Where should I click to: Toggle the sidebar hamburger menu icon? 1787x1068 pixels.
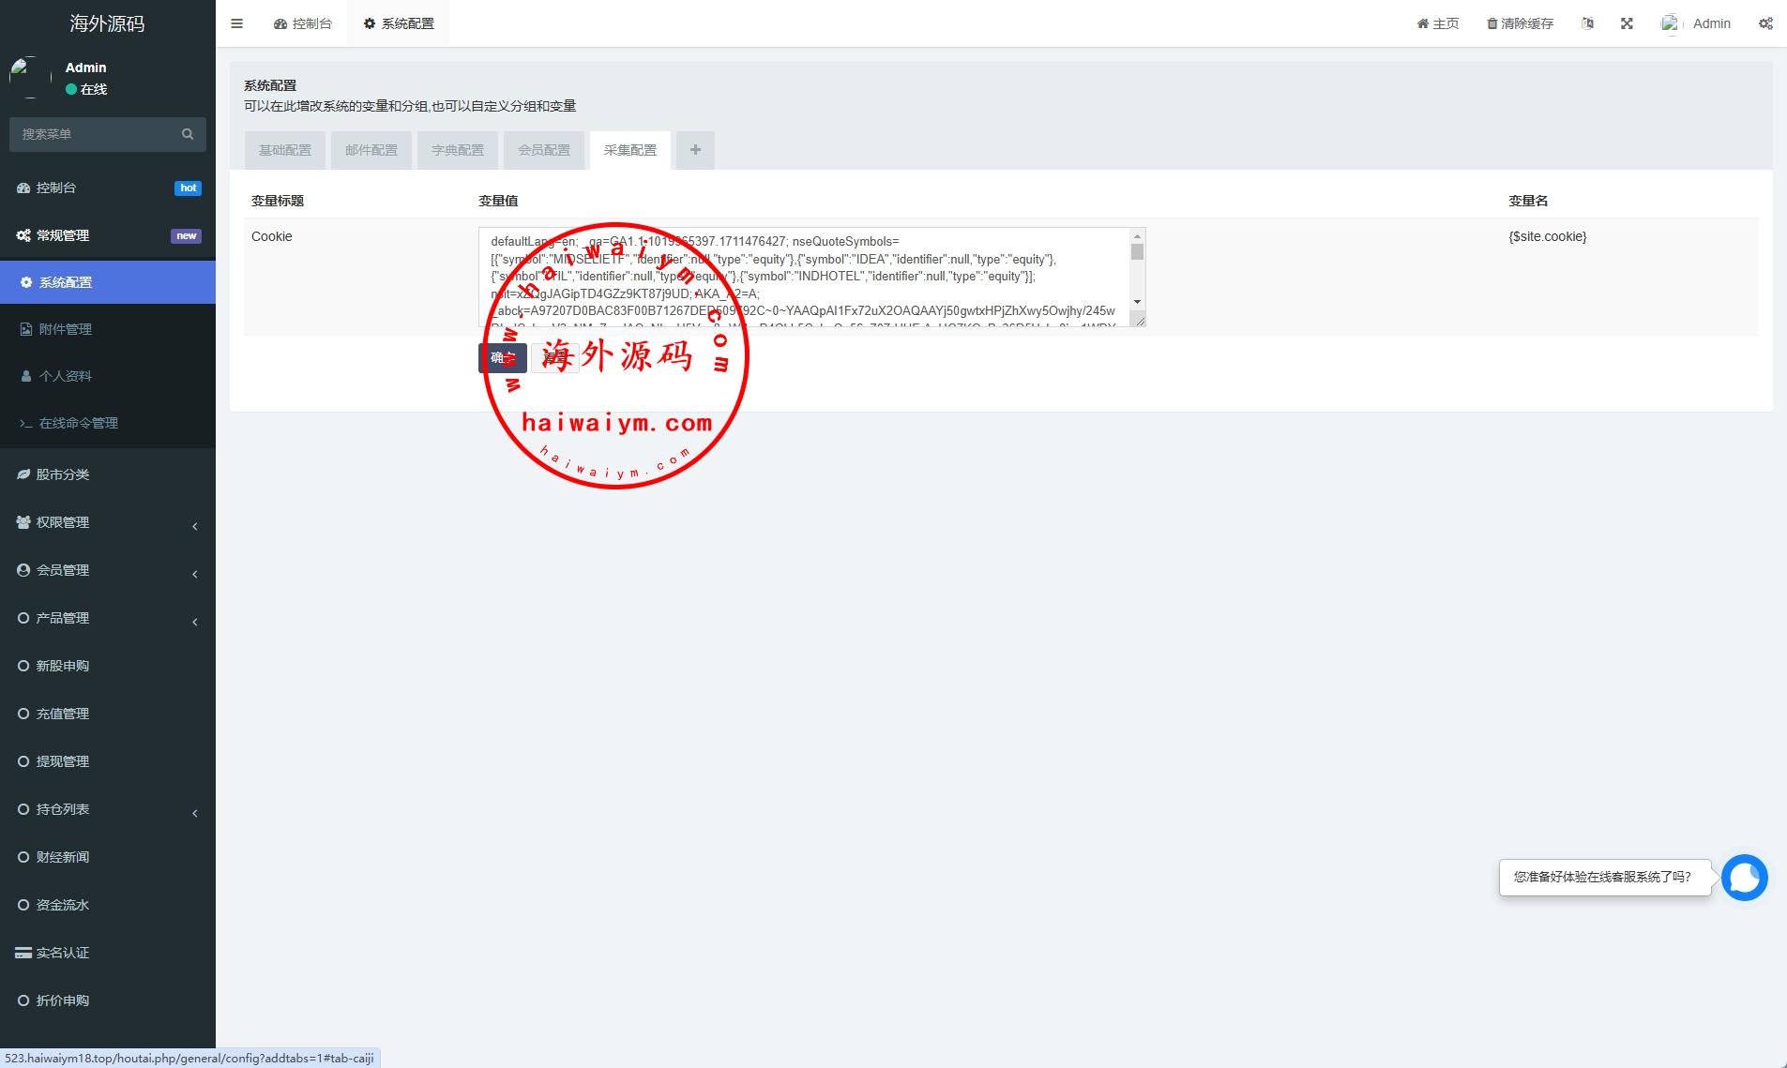pyautogui.click(x=236, y=23)
